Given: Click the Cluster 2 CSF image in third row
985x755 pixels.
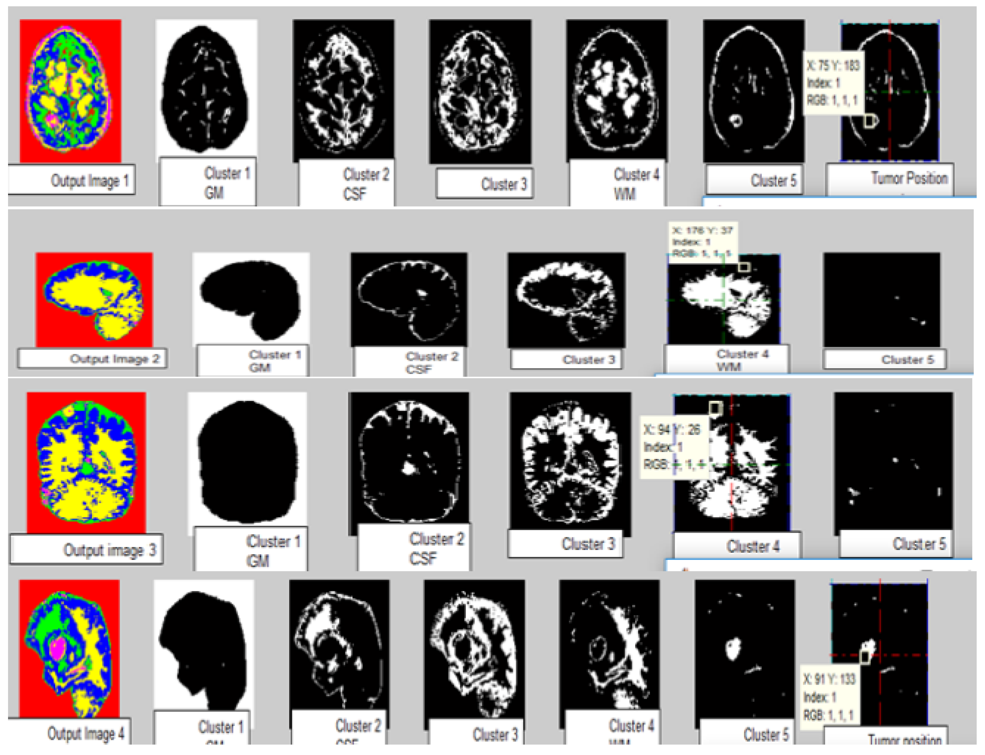Looking at the screenshot, I should 408,458.
